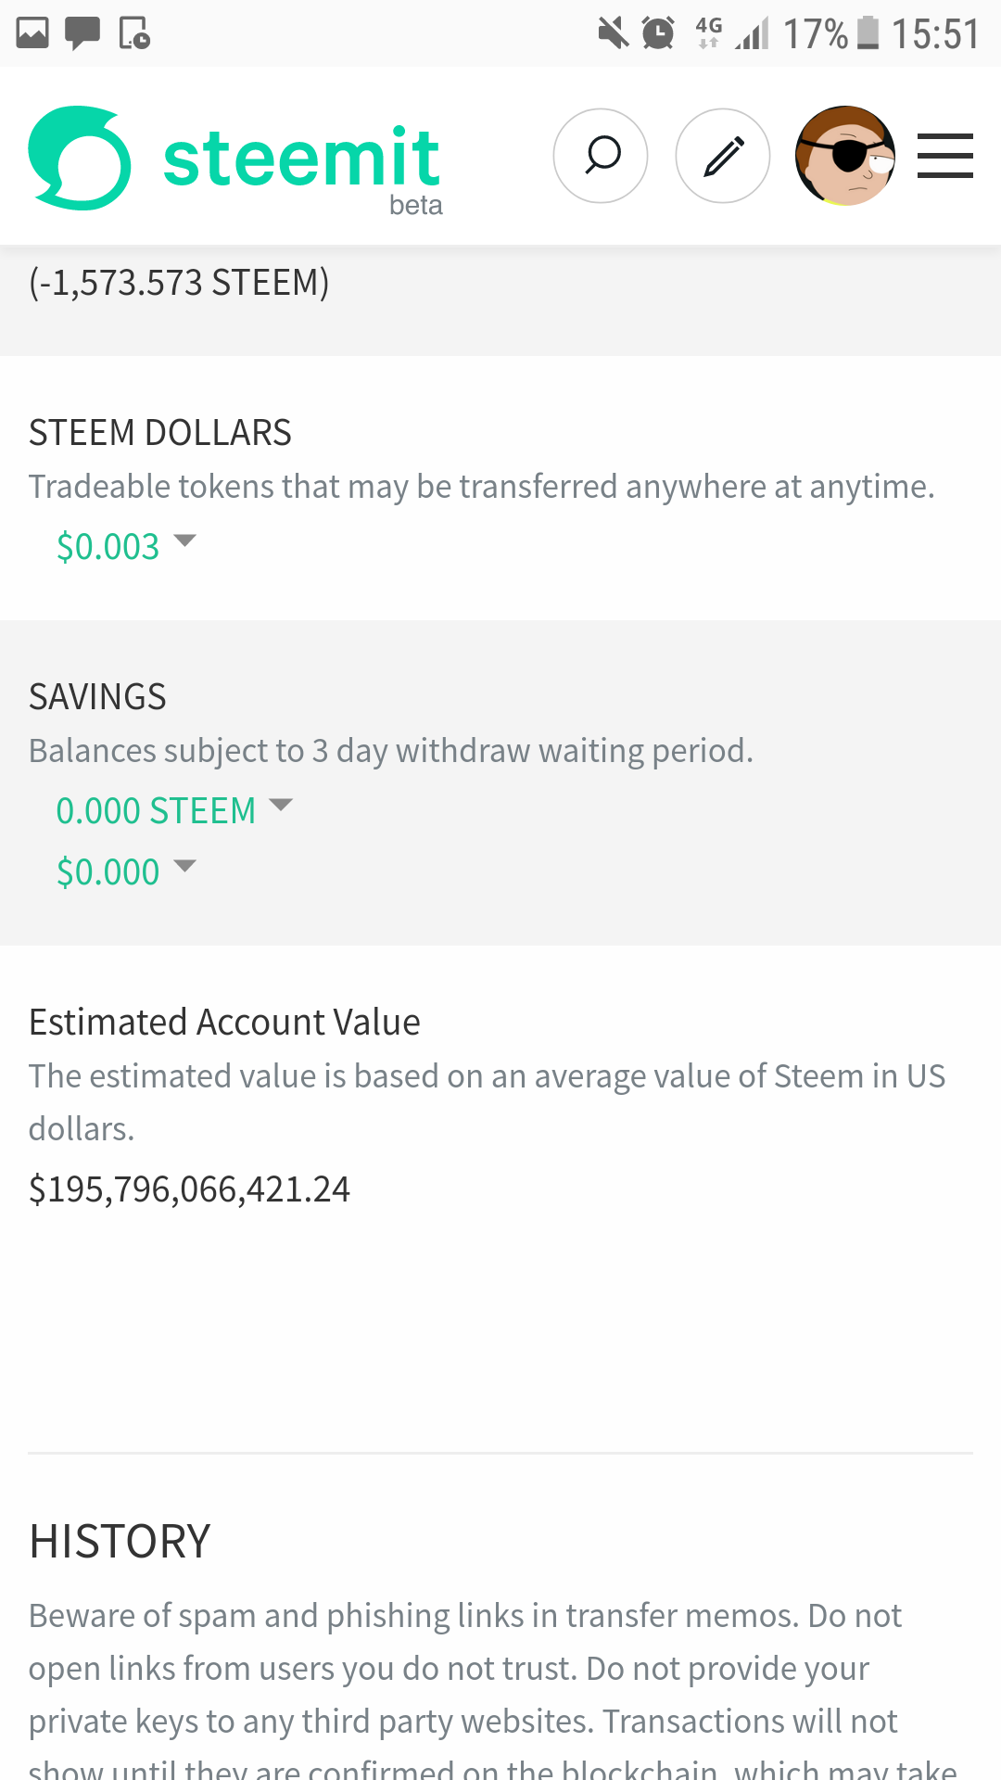Expand the Steem Dollars $0.003 dropdown

pos(126,546)
